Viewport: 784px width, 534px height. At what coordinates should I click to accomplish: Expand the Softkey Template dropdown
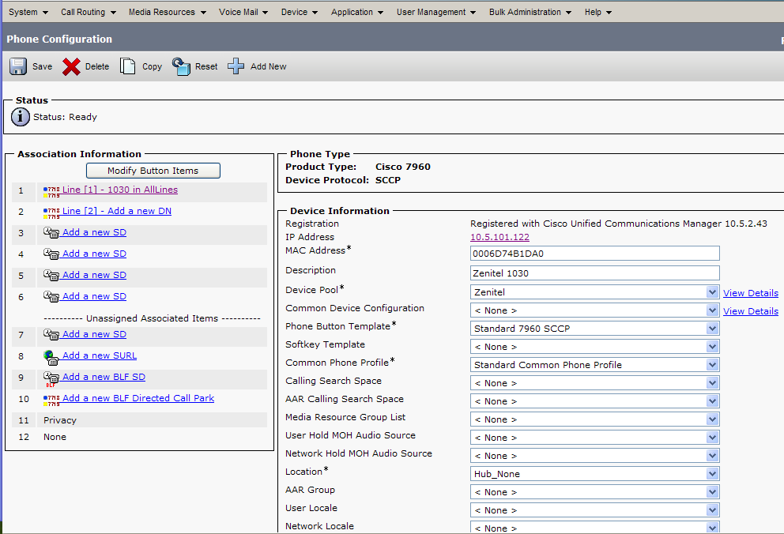tap(595, 347)
